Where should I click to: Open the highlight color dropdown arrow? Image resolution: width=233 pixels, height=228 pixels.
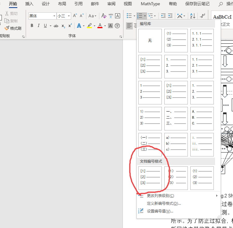point(94,26)
